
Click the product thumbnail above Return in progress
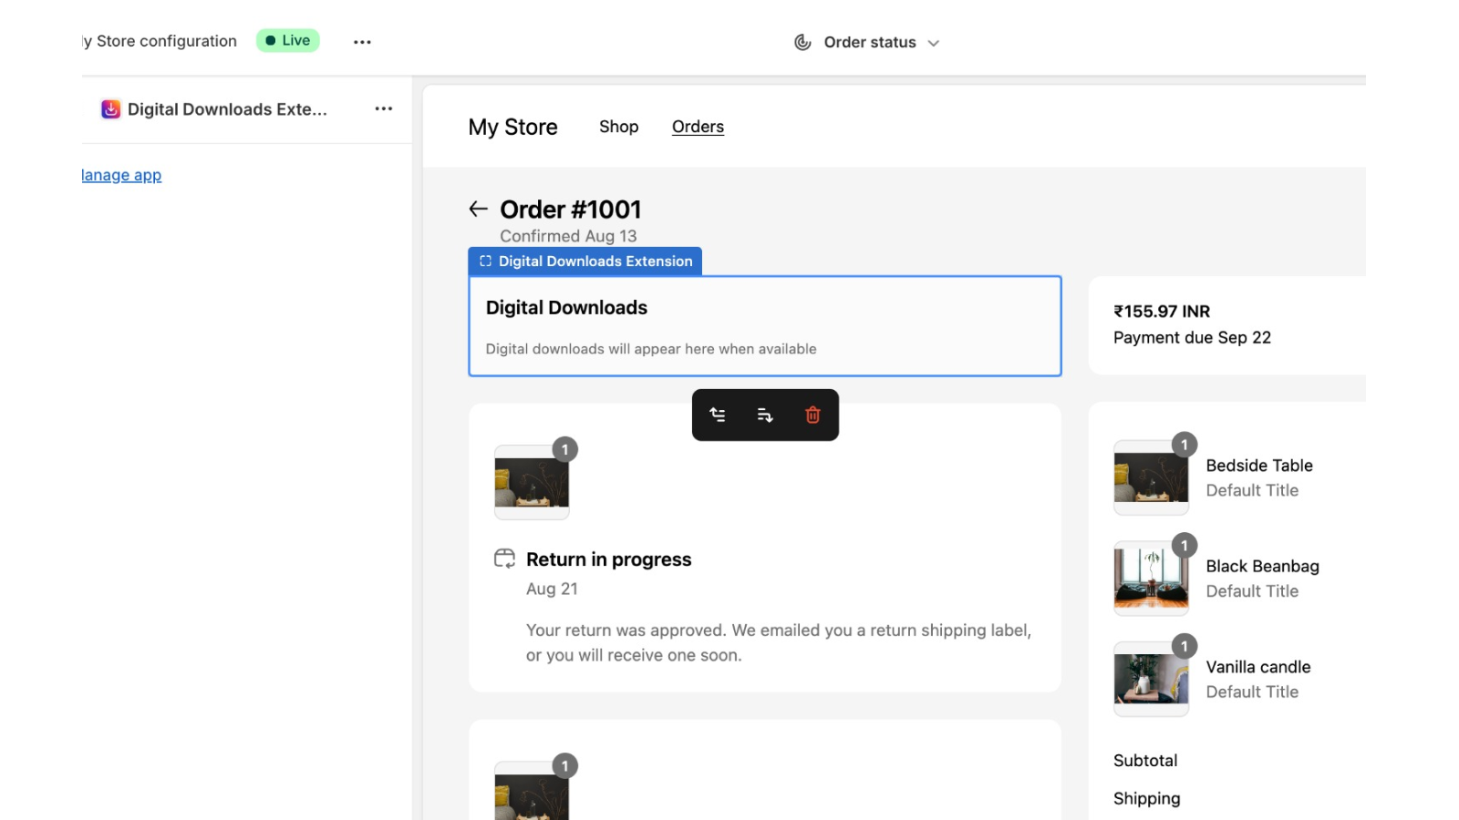532,482
